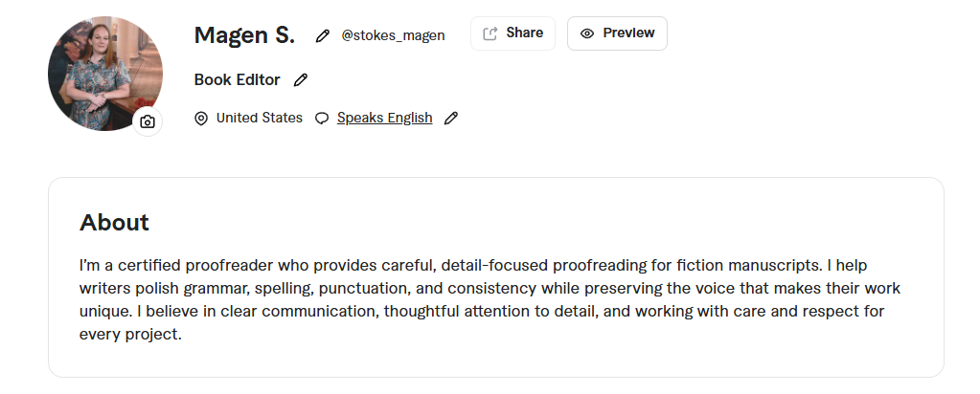980x394 pixels.
Task: Click the United States location text
Action: pos(259,119)
